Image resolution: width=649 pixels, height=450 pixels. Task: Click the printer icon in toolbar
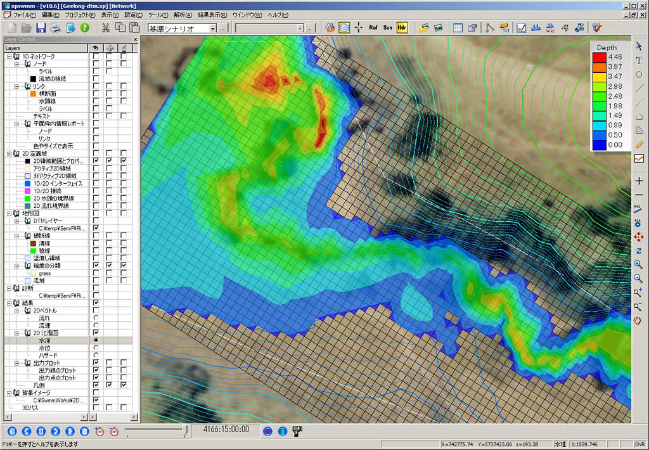(55, 28)
